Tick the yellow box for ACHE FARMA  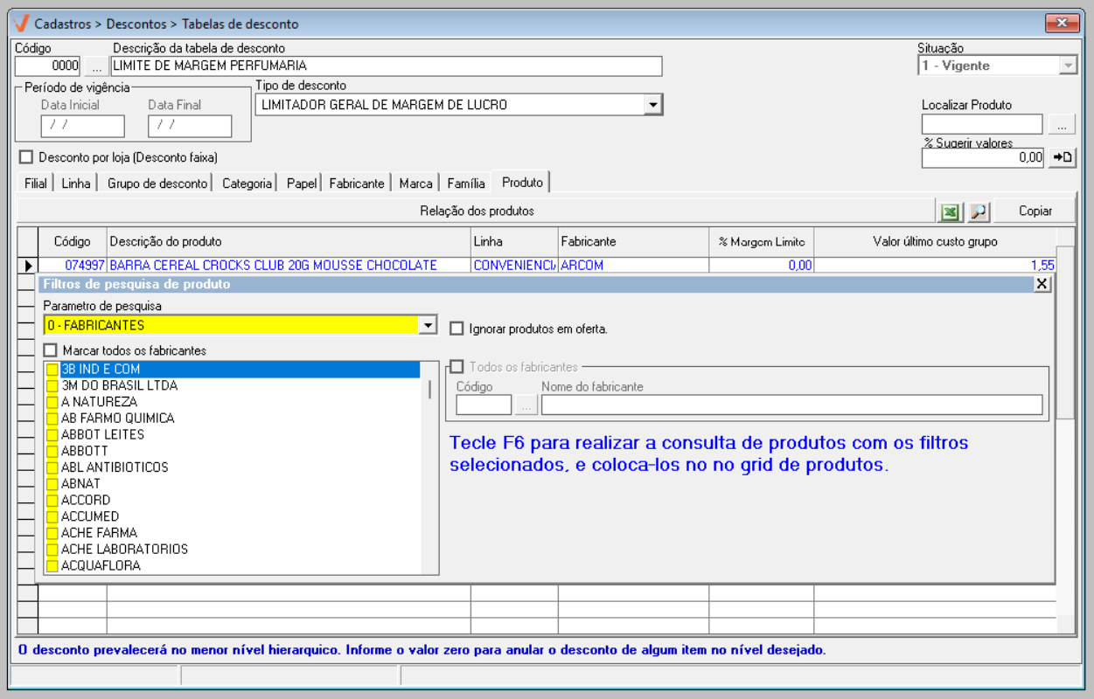pos(52,533)
